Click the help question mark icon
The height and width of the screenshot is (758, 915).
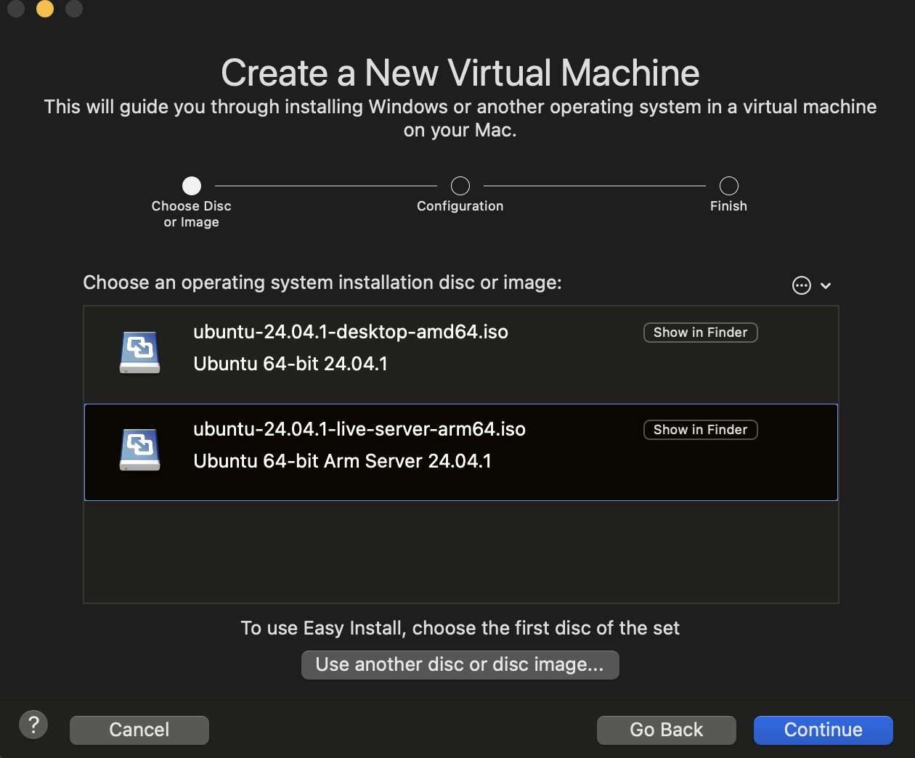pos(33,724)
